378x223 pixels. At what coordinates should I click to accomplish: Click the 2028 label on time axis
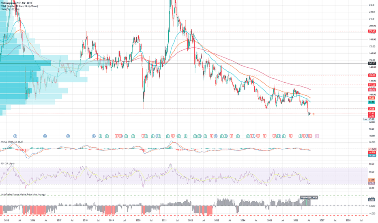click(348, 220)
